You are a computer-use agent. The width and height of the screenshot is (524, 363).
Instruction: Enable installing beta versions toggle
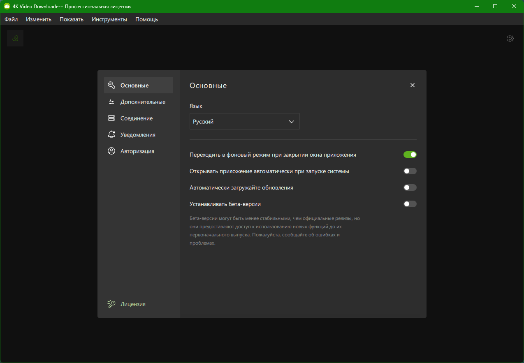(x=410, y=204)
